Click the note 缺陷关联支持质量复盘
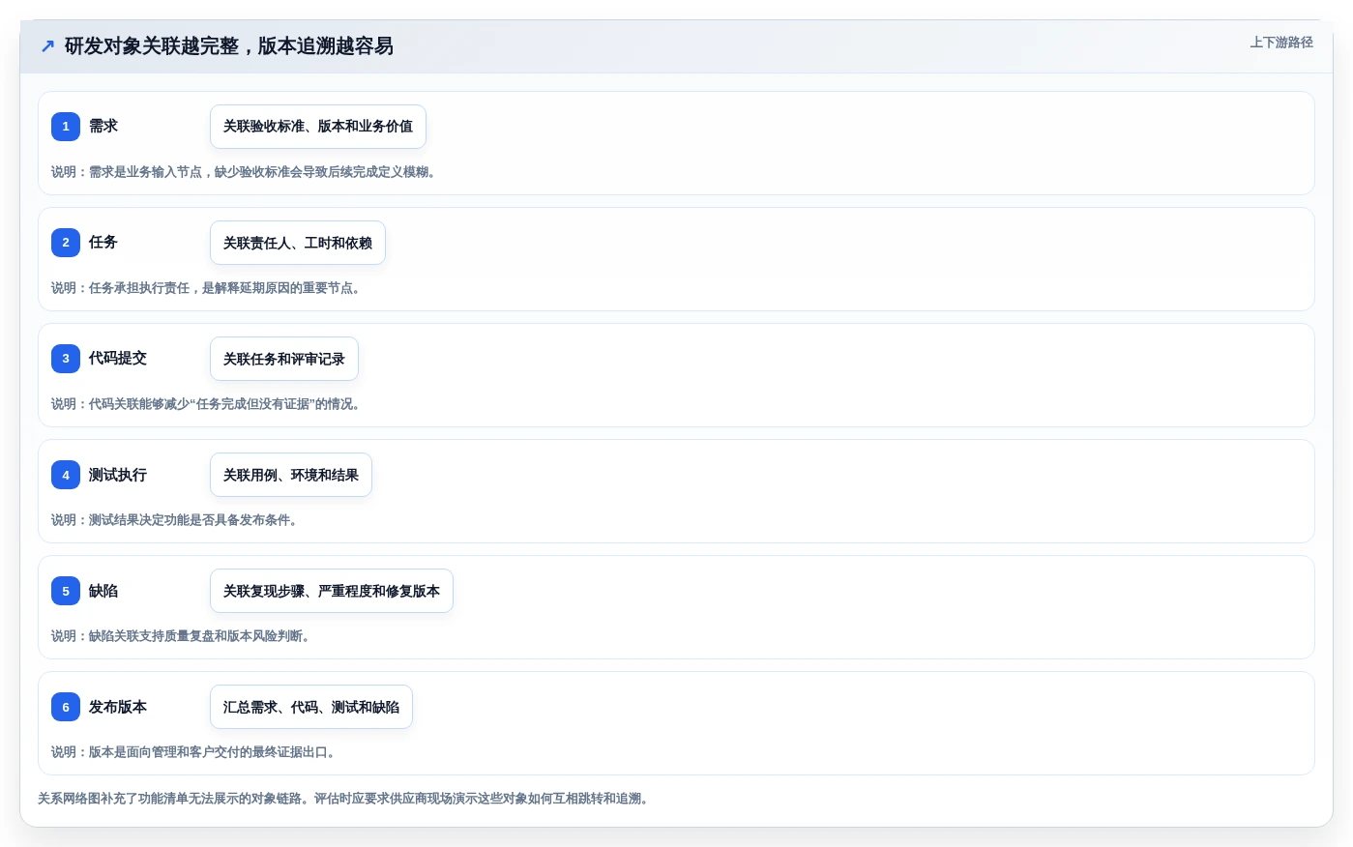 pyautogui.click(x=181, y=636)
